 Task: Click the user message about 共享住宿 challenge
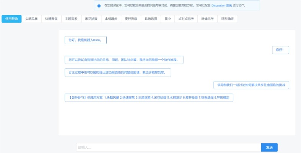point(251,85)
